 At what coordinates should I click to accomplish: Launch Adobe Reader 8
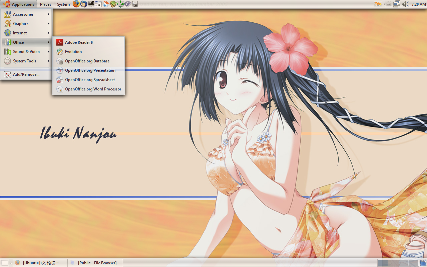pyautogui.click(x=89, y=42)
